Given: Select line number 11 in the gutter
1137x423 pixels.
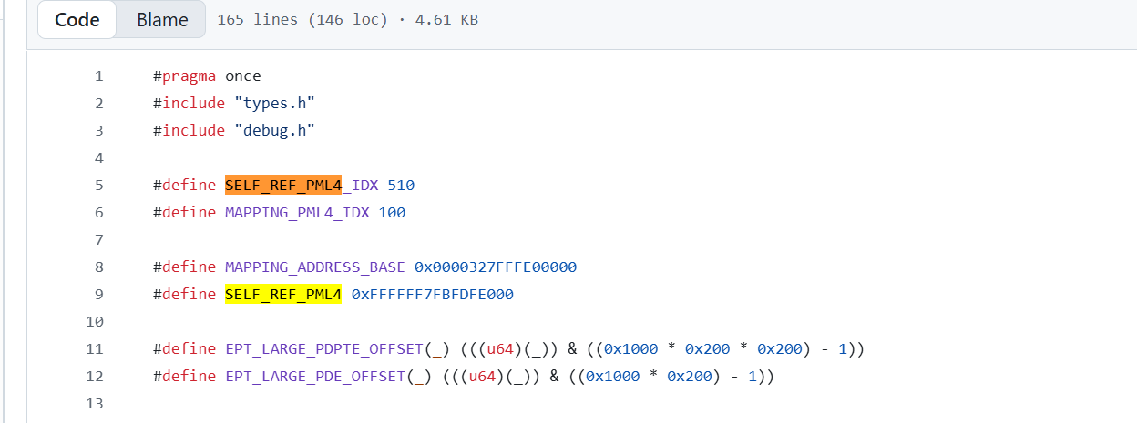Looking at the screenshot, I should [x=95, y=349].
